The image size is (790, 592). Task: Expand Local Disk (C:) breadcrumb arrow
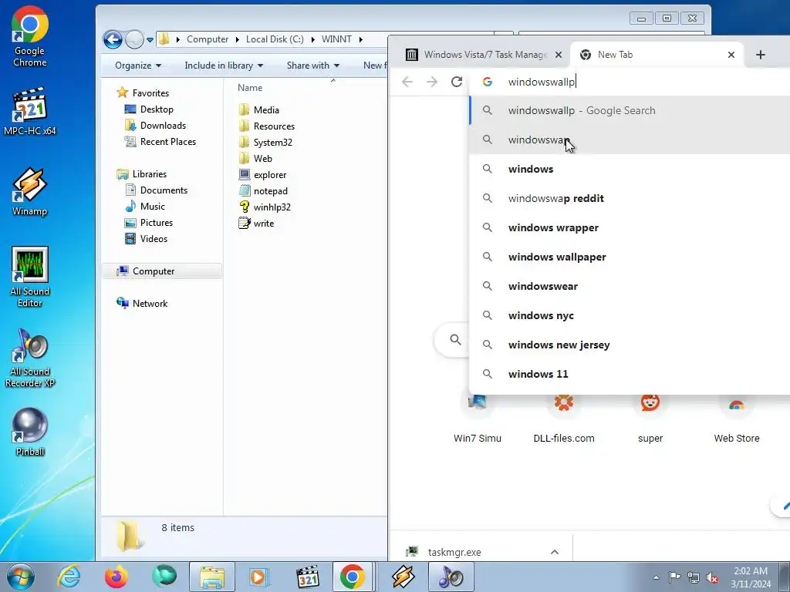(x=313, y=39)
